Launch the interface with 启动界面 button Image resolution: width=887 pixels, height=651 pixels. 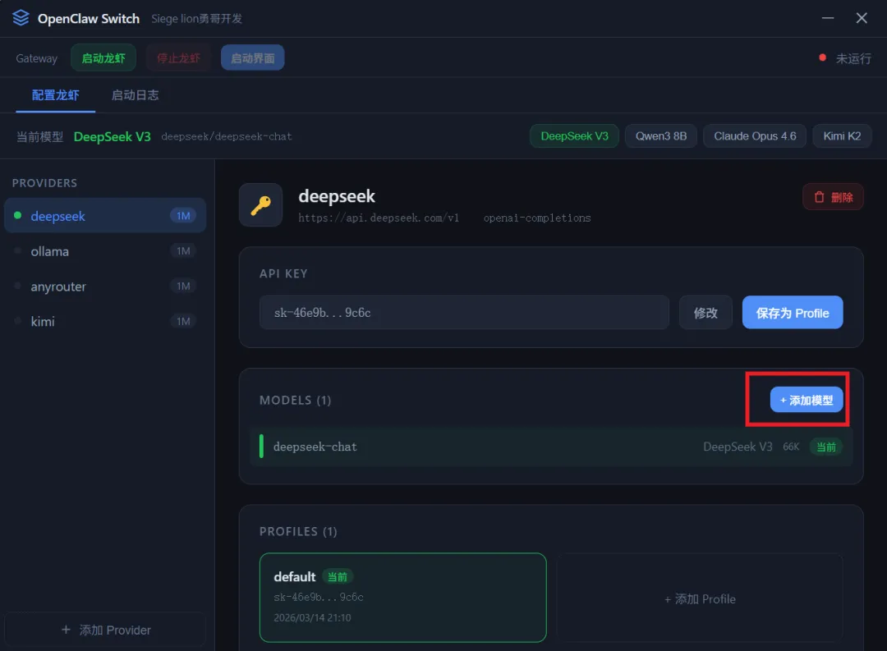252,57
